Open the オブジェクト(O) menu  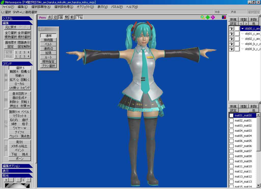(x=85, y=7)
